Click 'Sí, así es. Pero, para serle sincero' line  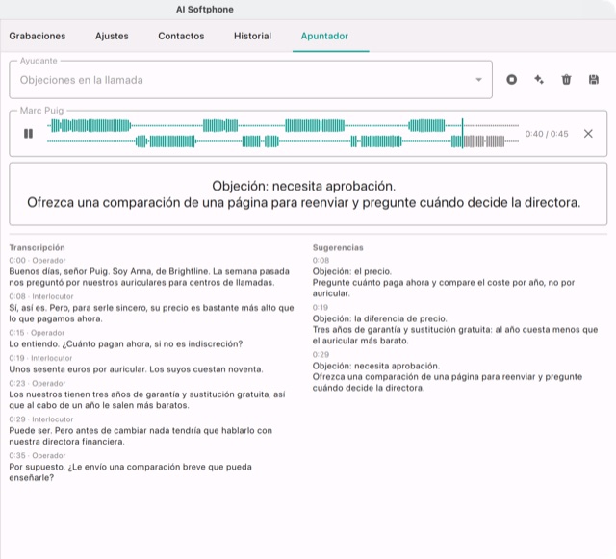pos(151,313)
